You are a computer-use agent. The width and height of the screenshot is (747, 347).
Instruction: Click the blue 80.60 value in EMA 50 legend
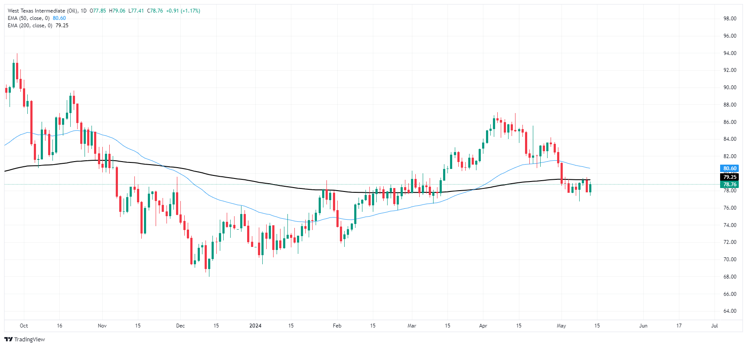59,18
